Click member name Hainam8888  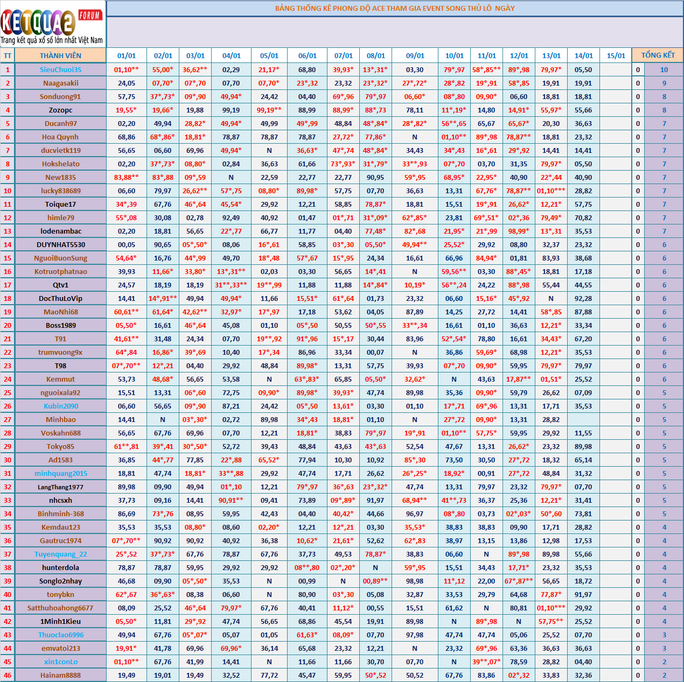(60, 675)
